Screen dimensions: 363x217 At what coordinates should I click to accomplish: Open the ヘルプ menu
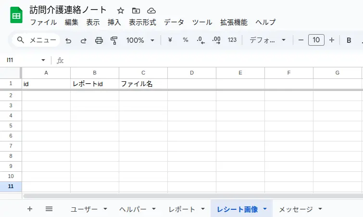265,22
